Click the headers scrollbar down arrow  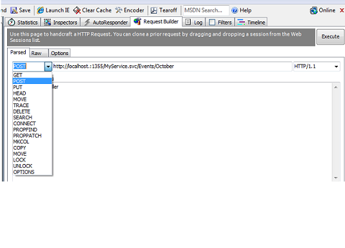pyautogui.click(x=336, y=178)
